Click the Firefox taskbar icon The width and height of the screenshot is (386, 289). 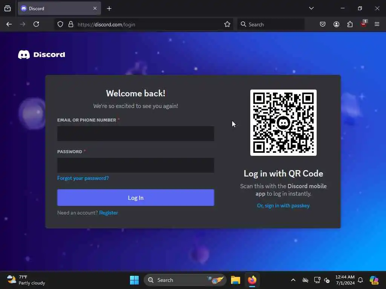tap(252, 280)
